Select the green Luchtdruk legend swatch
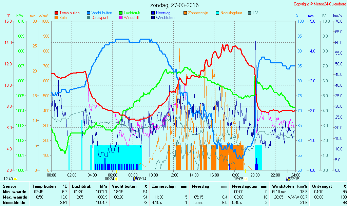The width and height of the screenshot is (348, 206). 121,13
